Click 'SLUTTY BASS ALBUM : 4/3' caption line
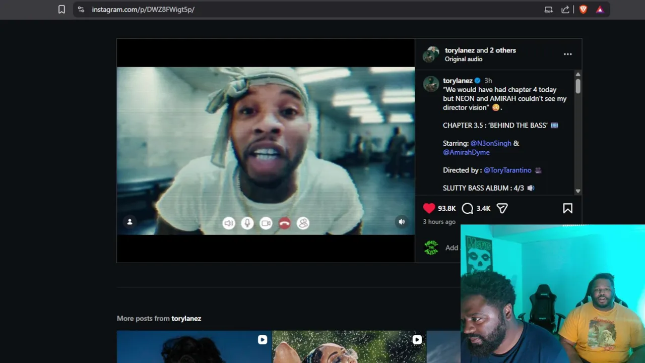Screen dimensions: 645x363 pyautogui.click(x=488, y=188)
